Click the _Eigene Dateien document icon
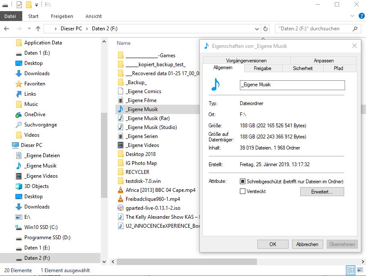Screen dimensions: 366x276 pos(19,156)
